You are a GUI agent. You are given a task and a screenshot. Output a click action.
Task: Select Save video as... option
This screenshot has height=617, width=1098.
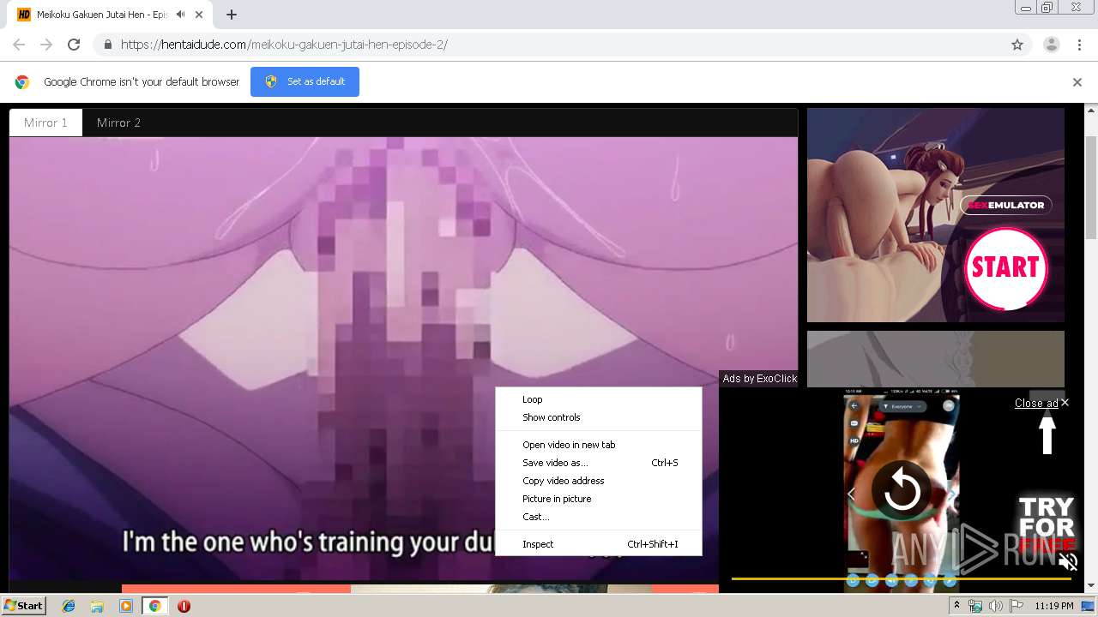[599, 463]
